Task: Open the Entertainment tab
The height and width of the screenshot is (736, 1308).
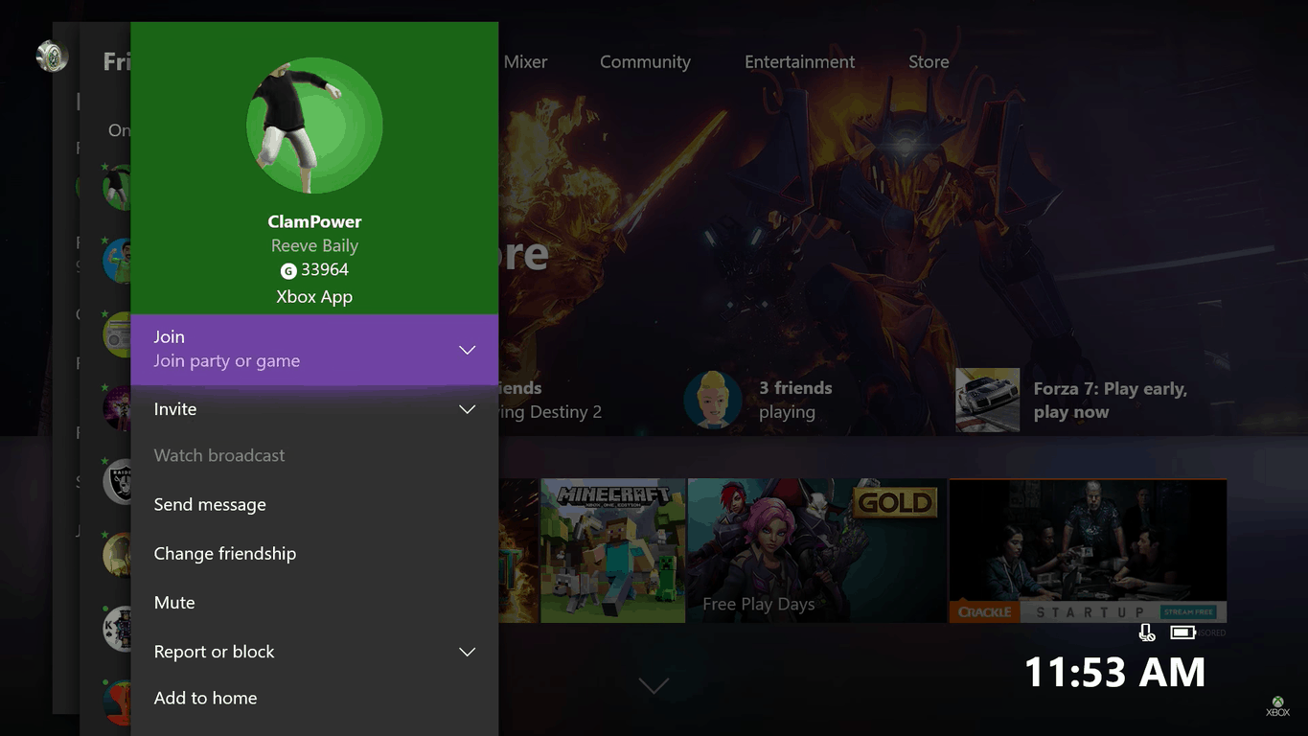Action: click(x=799, y=62)
